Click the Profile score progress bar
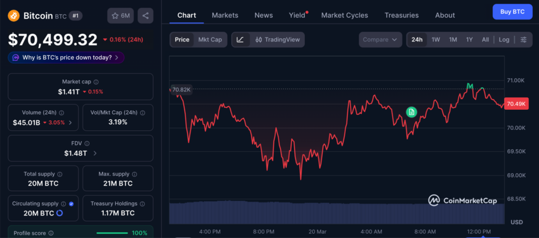Screen dimensions: 539x238 113,233
